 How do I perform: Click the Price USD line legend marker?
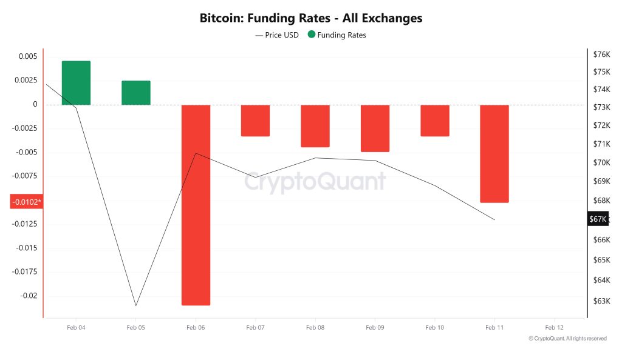point(259,35)
